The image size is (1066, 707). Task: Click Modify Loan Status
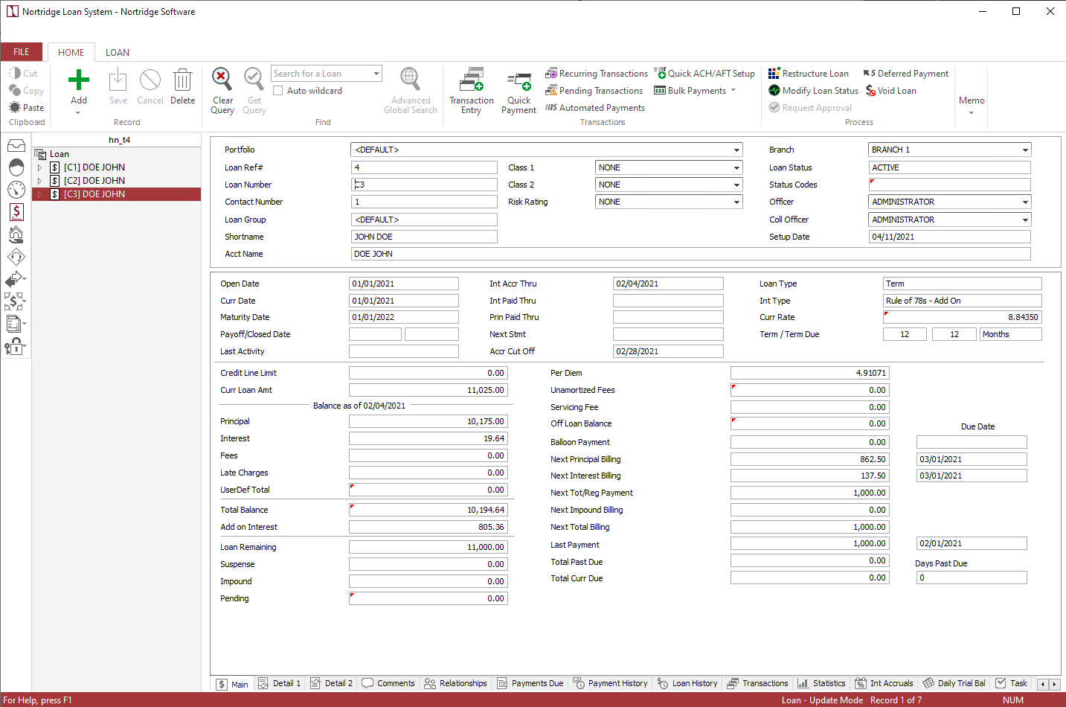814,91
